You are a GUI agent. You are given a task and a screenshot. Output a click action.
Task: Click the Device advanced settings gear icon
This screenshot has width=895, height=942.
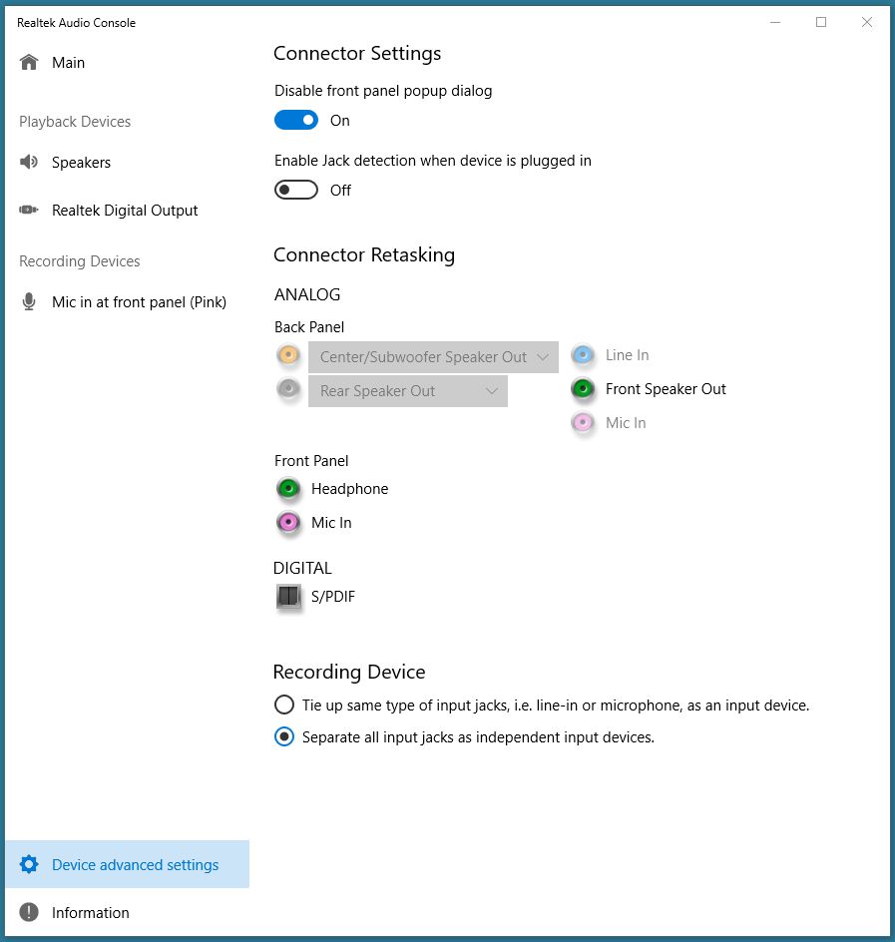pyautogui.click(x=29, y=864)
